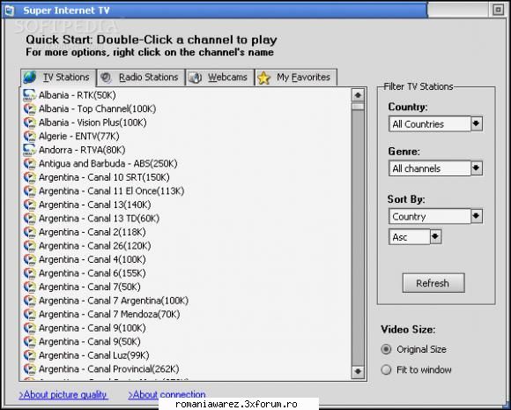
Task: Open the My Favorites tab
Action: click(x=296, y=78)
